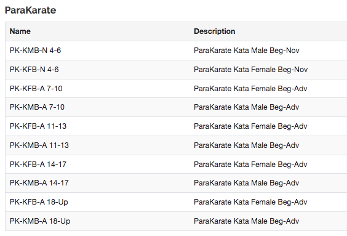Select description of the PK-KMB-A 18-Up row
The width and height of the screenshot is (347, 236).
click(246, 221)
